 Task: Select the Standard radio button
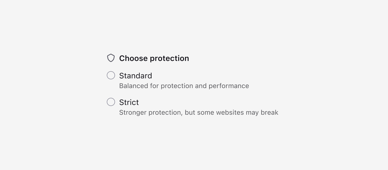111,76
